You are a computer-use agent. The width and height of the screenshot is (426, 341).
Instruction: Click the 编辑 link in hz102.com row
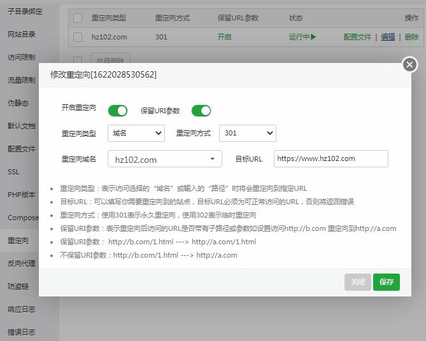point(388,37)
